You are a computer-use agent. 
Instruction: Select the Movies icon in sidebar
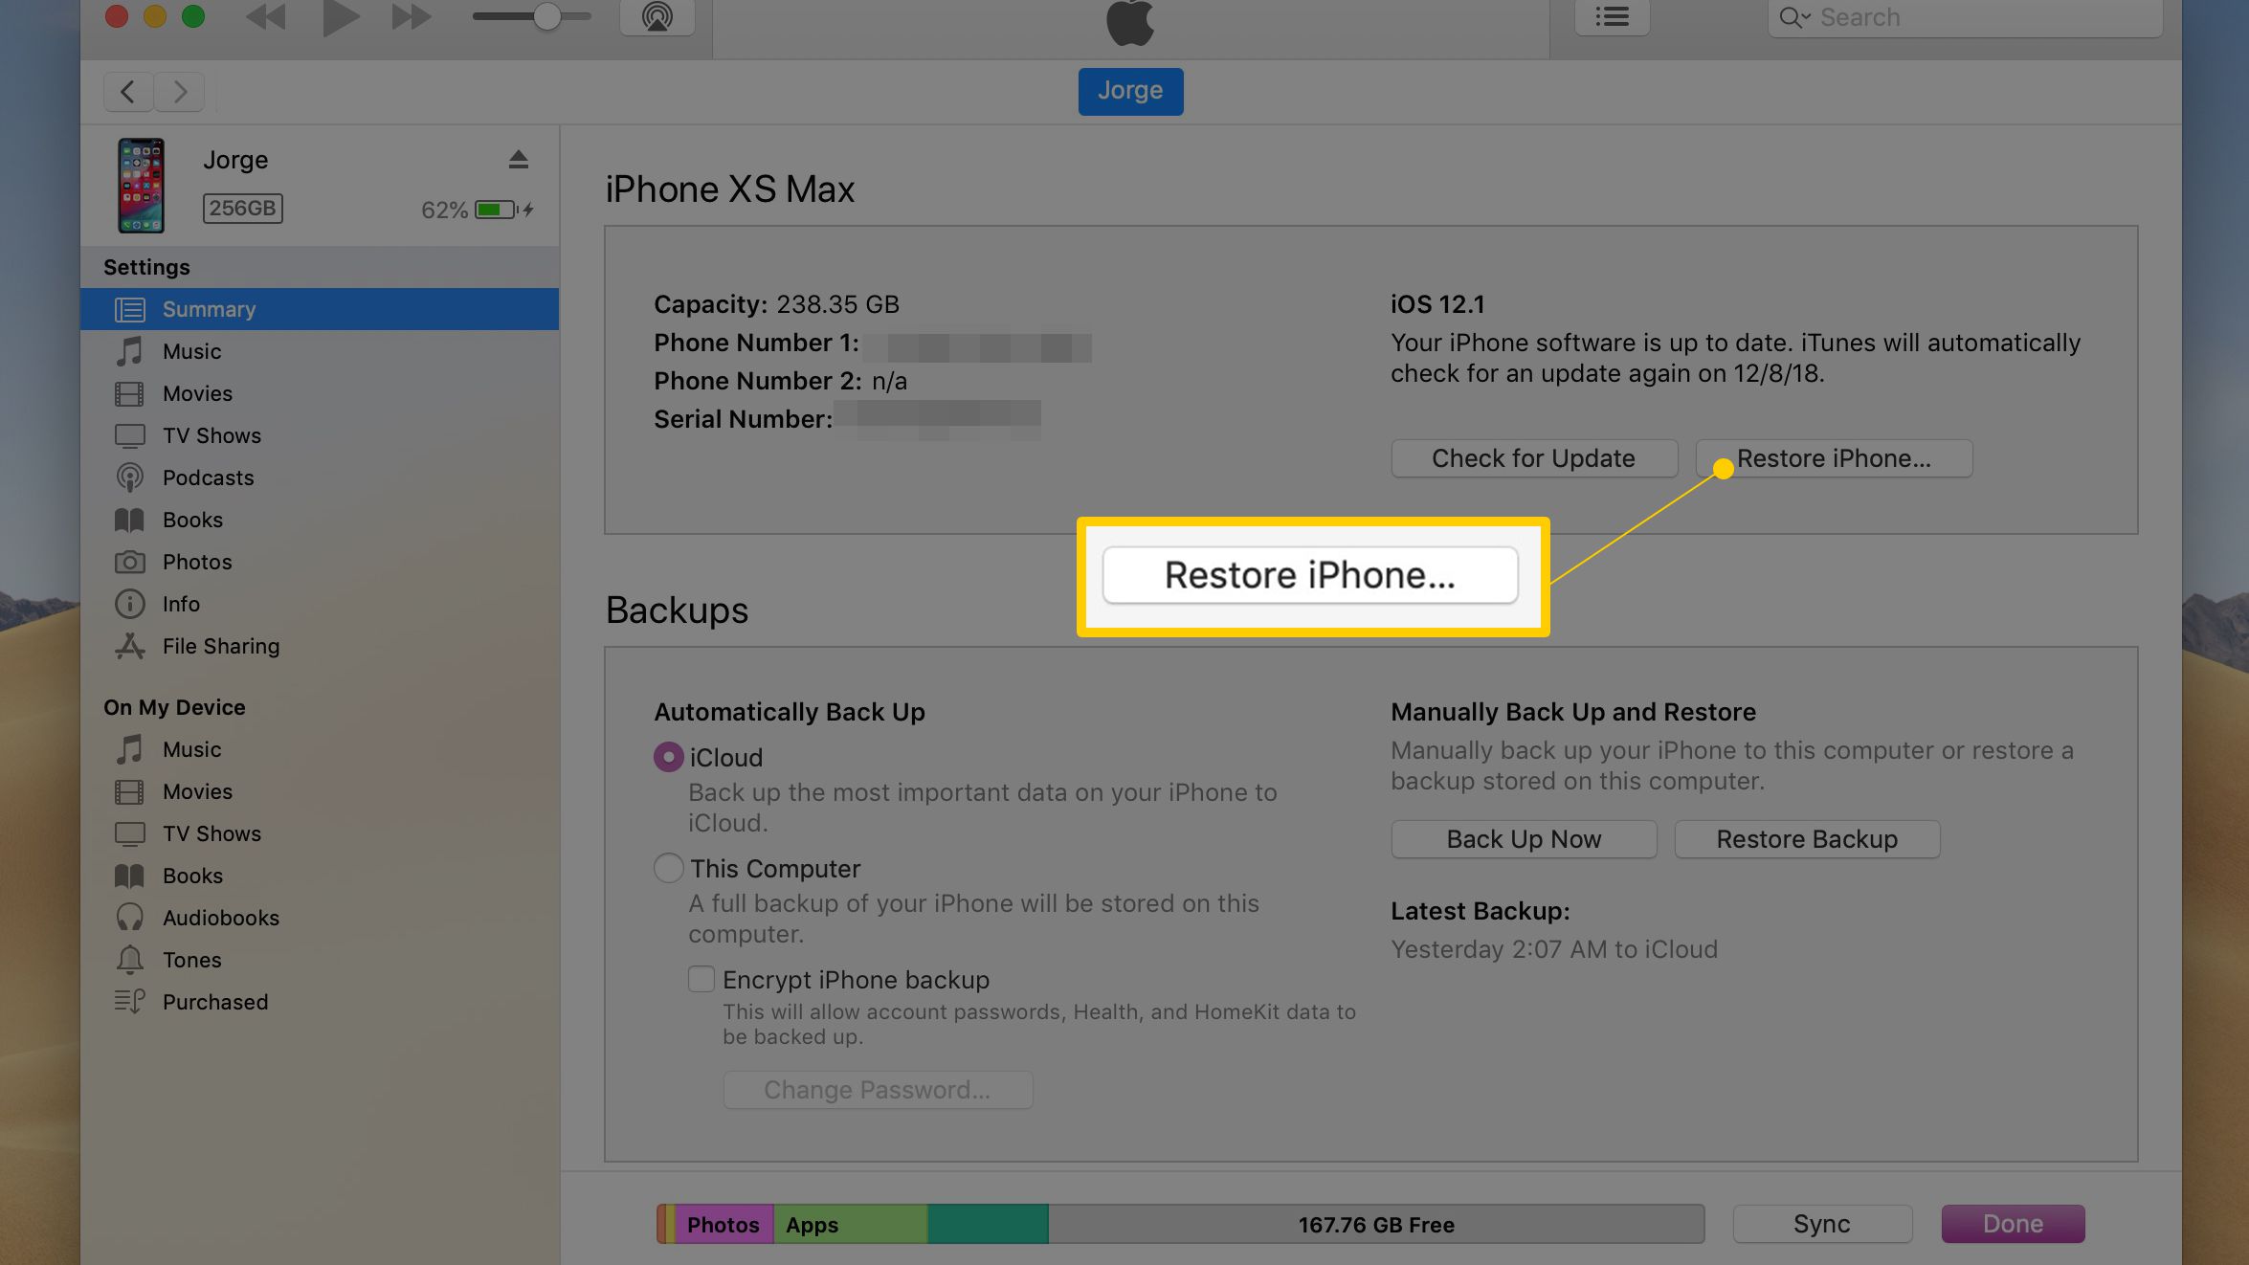(131, 392)
